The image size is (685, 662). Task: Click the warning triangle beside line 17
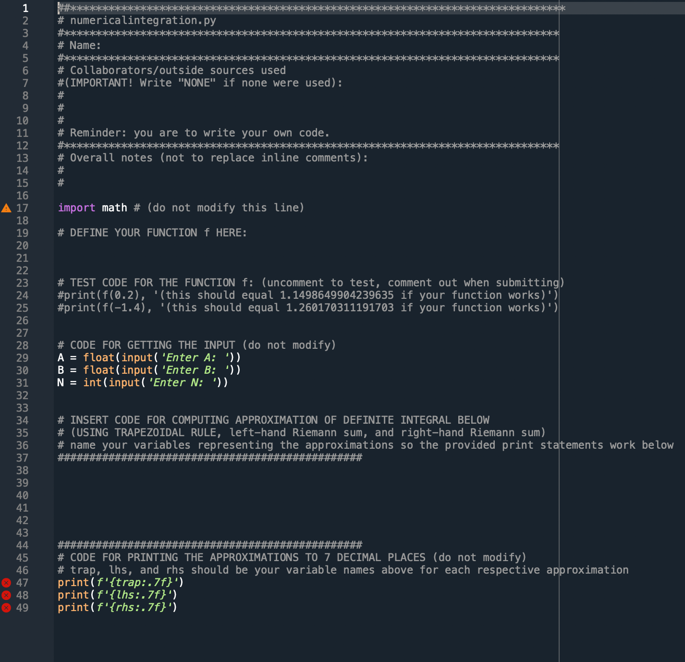tap(6, 208)
